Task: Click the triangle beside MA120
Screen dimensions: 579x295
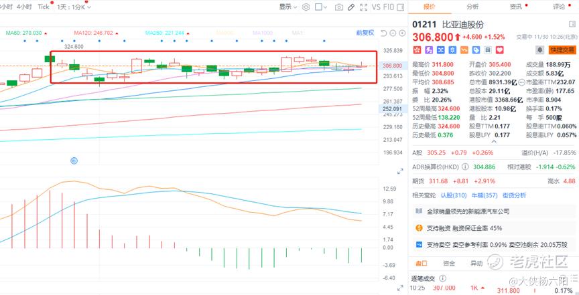Action: pyautogui.click(x=117, y=33)
